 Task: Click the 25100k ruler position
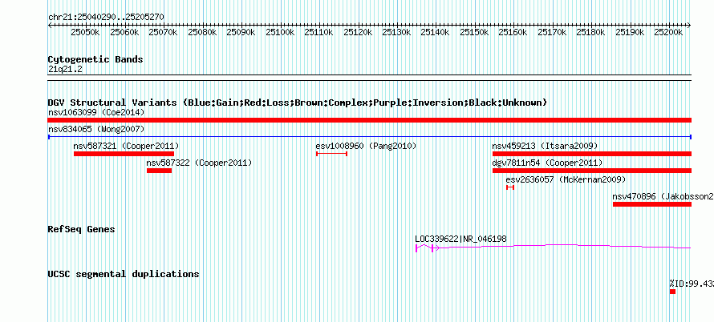click(x=280, y=32)
